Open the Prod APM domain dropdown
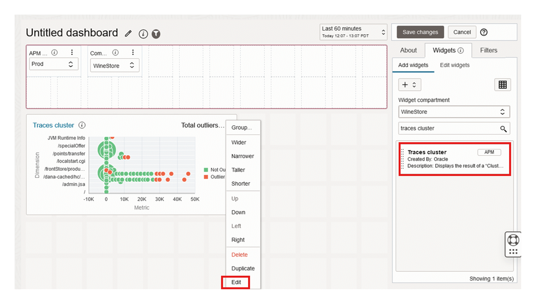Screen dimensions: 538x302 53,64
